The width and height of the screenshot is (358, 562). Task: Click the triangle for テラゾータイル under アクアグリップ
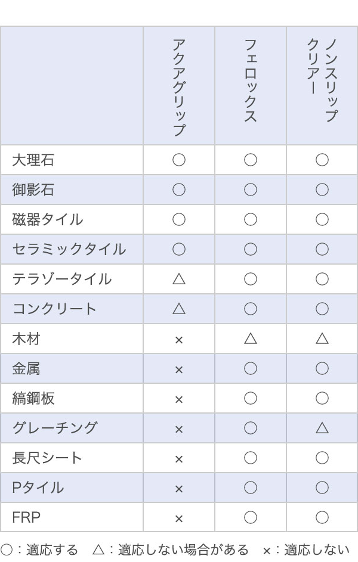179,278
